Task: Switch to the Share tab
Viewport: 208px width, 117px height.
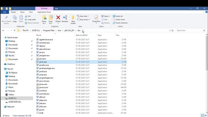Action: click(22, 12)
